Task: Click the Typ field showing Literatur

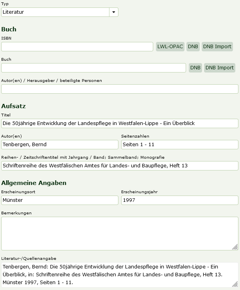Action: (x=56, y=12)
